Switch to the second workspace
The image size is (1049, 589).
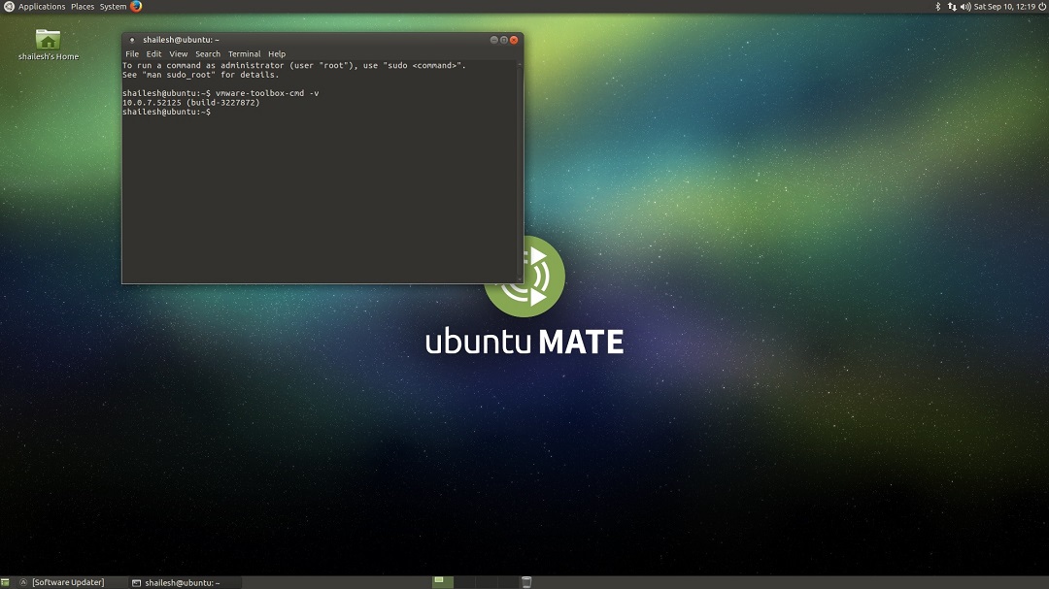point(464,583)
